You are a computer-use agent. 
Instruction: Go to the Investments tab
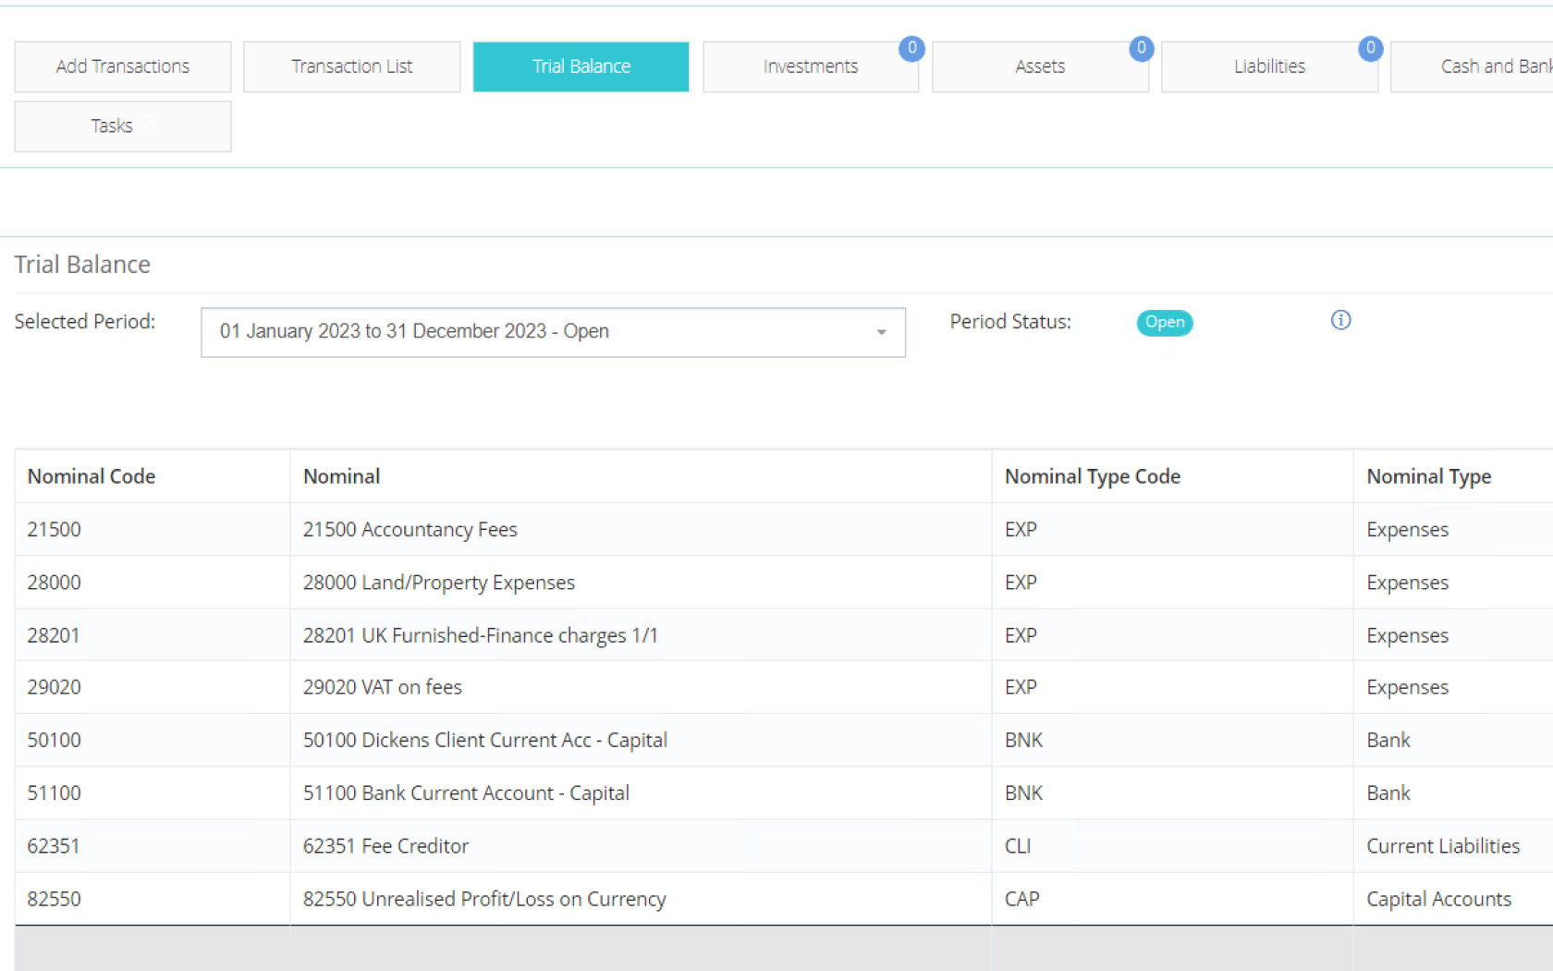(x=810, y=67)
